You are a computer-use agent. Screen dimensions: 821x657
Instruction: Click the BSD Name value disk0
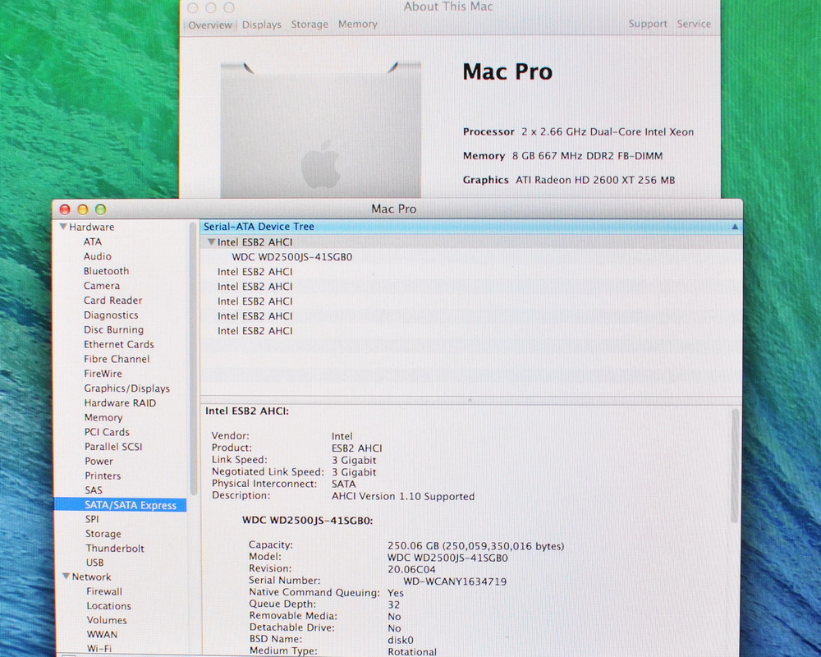pyautogui.click(x=401, y=640)
